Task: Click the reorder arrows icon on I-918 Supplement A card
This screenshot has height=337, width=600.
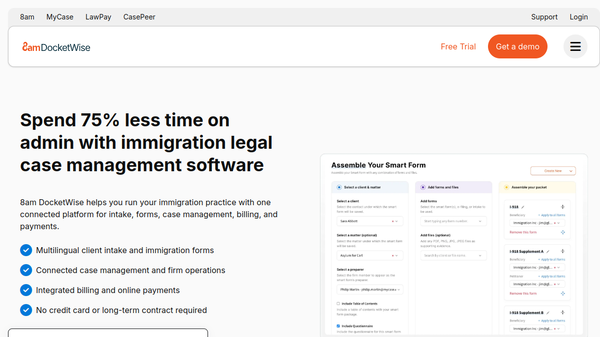Action: pos(562,251)
